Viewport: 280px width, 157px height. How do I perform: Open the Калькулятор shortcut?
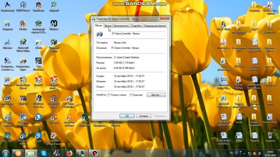[x=270, y=119]
